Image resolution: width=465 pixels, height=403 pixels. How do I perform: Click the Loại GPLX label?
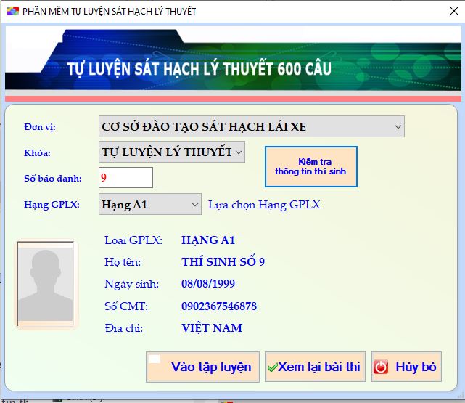133,240
